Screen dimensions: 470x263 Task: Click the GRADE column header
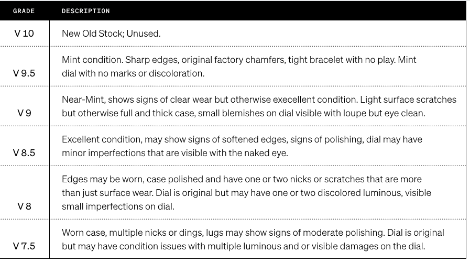point(24,11)
